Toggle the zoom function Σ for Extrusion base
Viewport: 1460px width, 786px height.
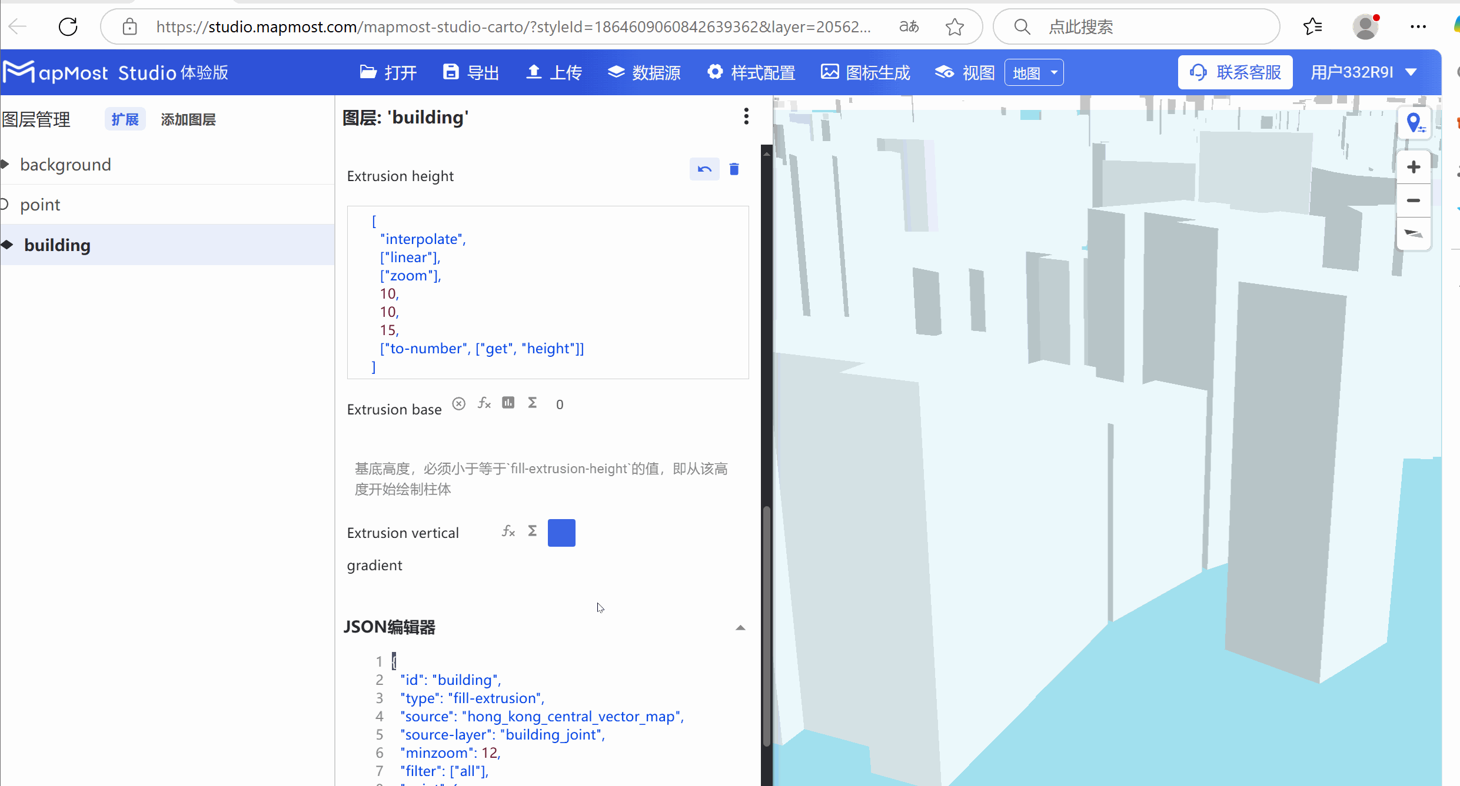click(532, 403)
